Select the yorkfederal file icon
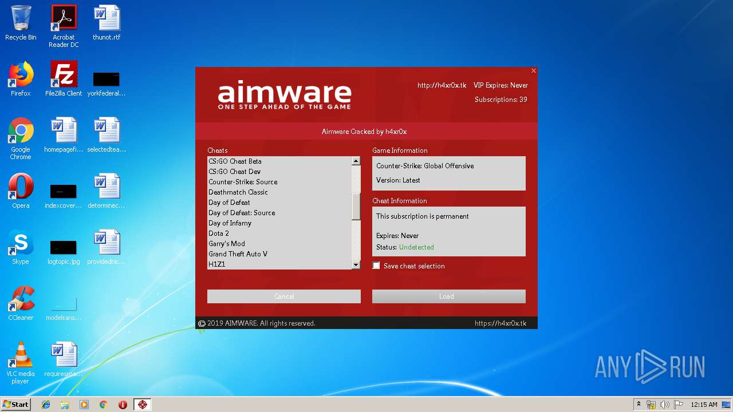 pos(107,83)
